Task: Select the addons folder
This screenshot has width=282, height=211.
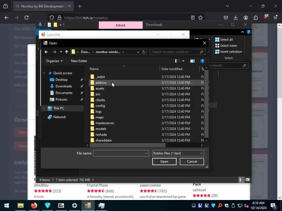Action: click(x=101, y=83)
